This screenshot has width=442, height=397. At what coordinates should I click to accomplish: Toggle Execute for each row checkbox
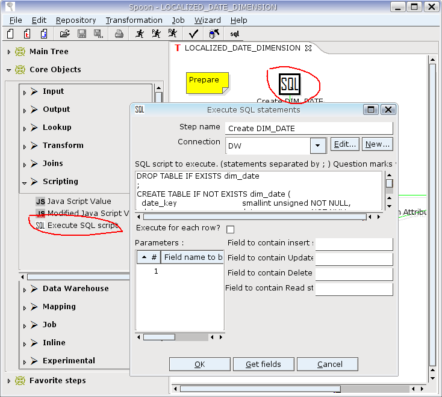pos(230,229)
